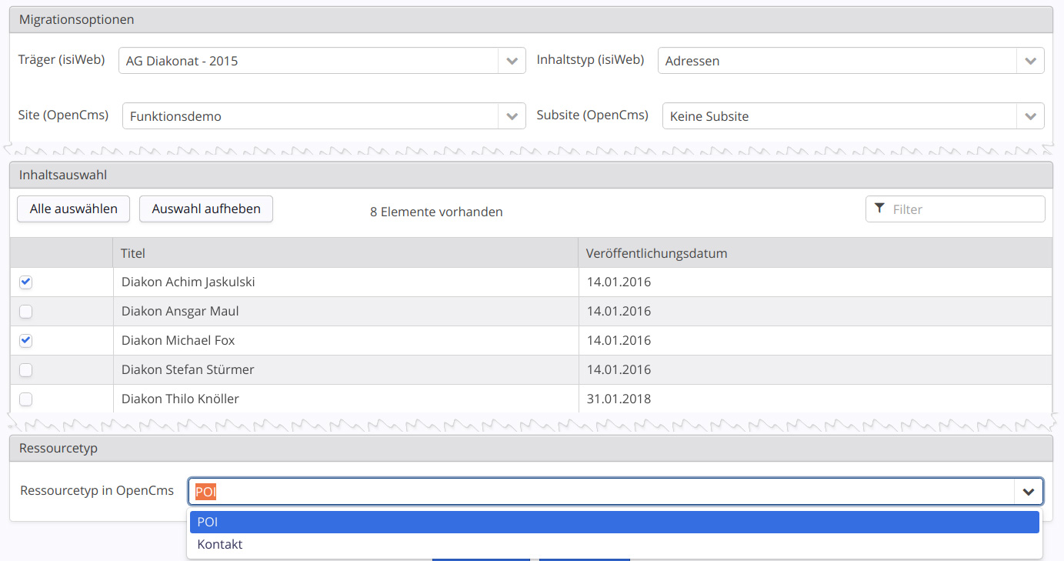Uncheck the Diakon Michael Fox checkbox
Viewport: 1064px width, 561px height.
tap(26, 341)
